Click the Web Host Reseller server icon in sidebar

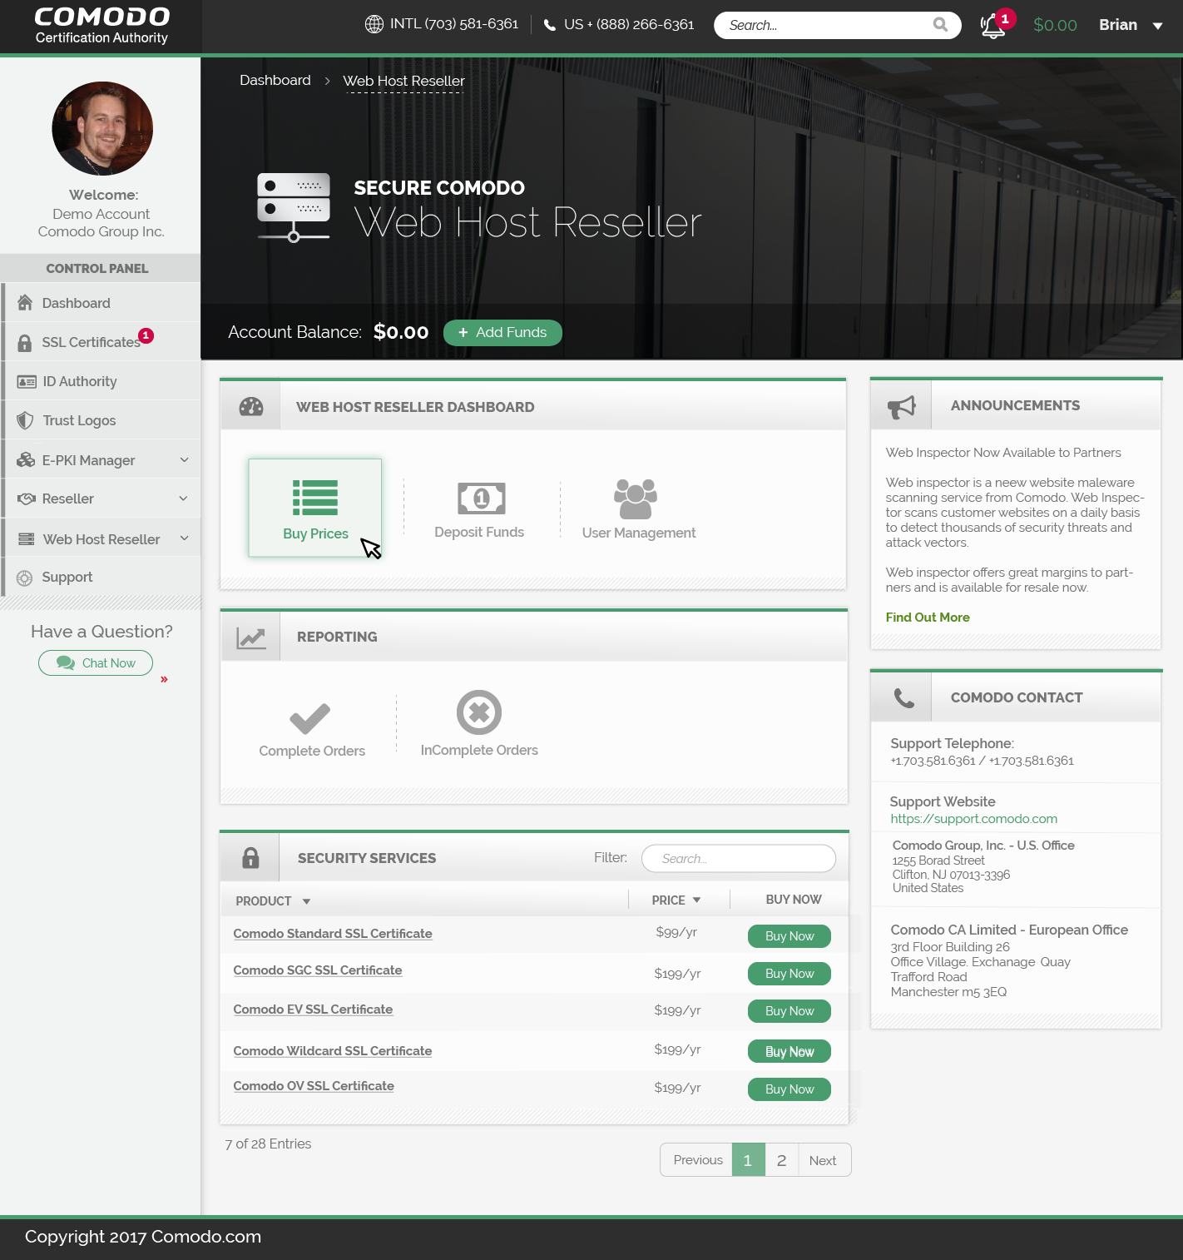coord(27,539)
